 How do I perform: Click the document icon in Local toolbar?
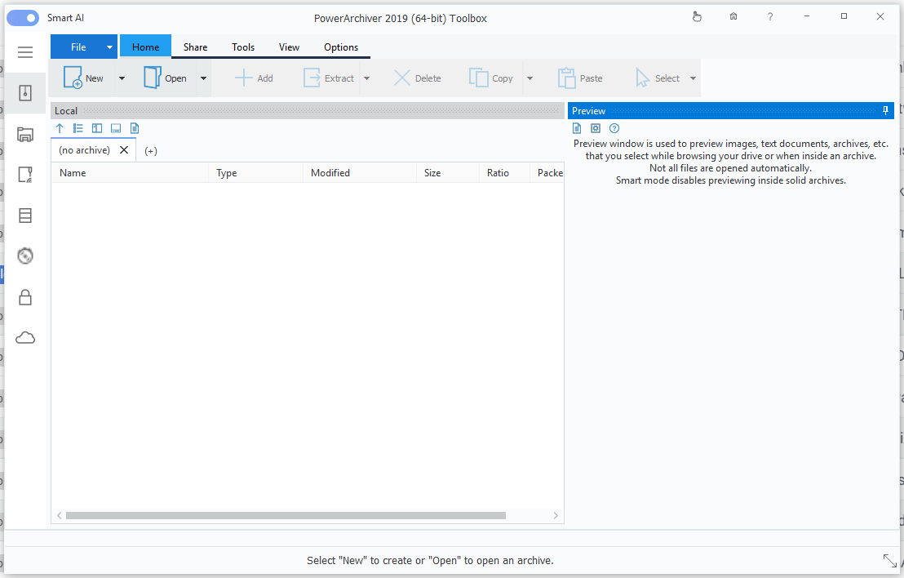[135, 128]
